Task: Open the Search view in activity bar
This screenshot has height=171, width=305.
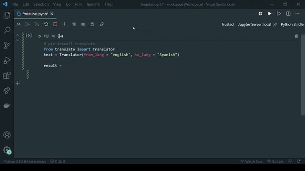Action: [7, 30]
